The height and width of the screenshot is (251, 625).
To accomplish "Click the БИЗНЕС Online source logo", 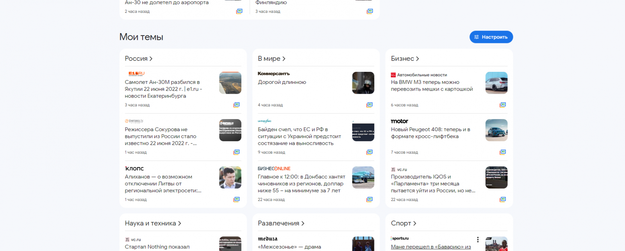I will (x=274, y=169).
